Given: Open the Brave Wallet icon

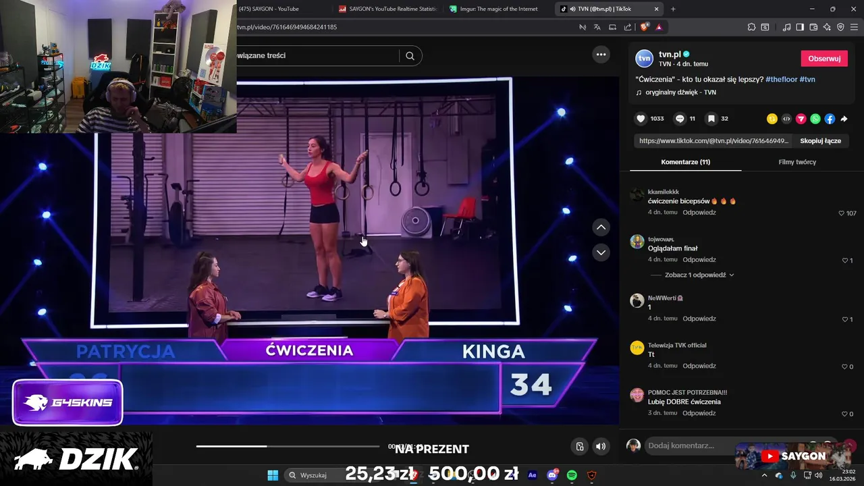Looking at the screenshot, I should click(x=813, y=27).
